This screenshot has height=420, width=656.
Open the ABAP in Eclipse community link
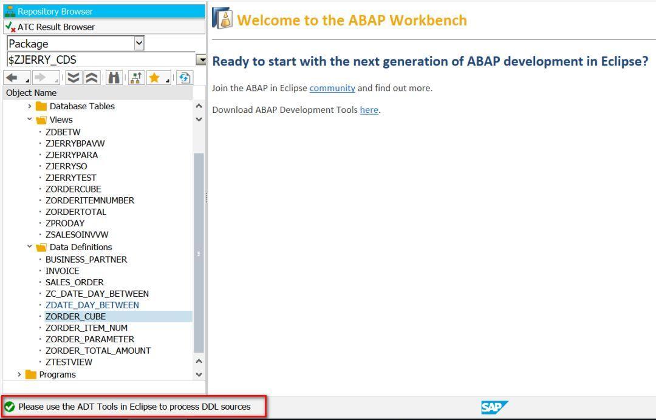coord(332,88)
